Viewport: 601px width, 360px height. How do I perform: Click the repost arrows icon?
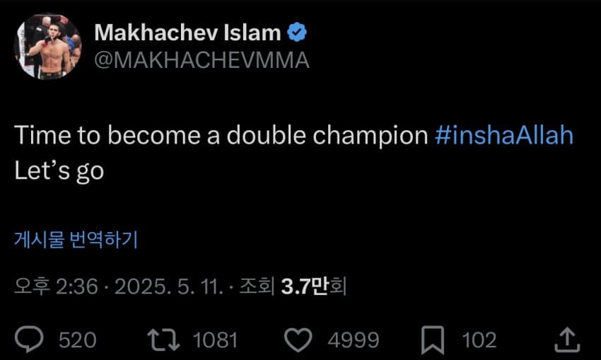point(163,339)
